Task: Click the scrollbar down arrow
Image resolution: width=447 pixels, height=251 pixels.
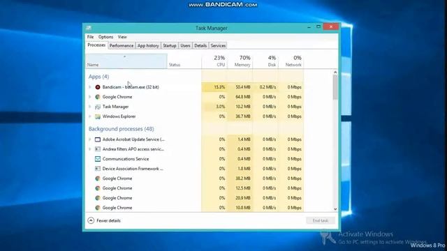Action: (x=335, y=209)
